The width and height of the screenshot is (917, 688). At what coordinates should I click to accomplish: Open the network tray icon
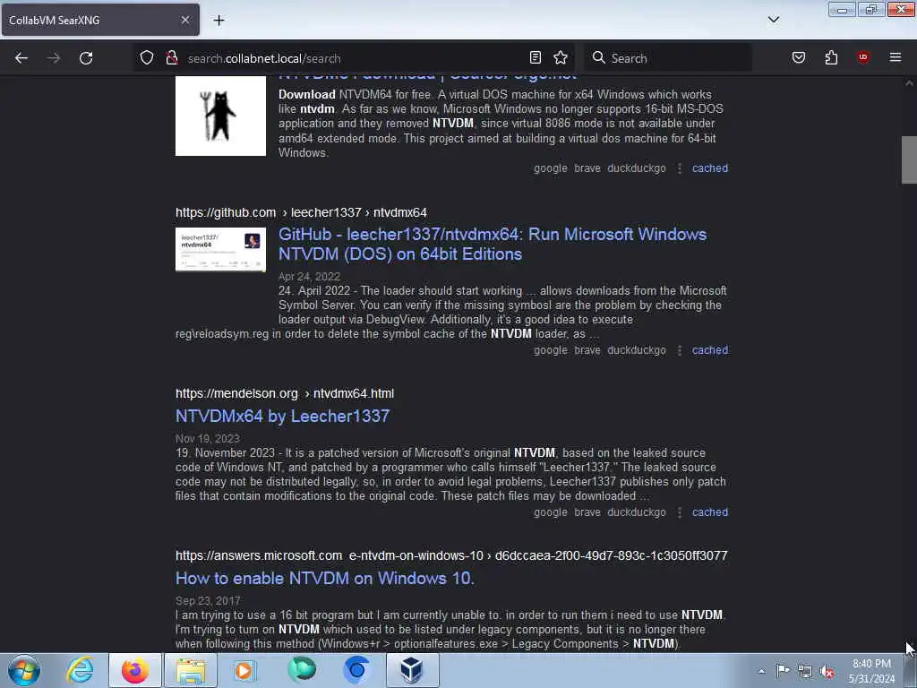click(x=805, y=672)
